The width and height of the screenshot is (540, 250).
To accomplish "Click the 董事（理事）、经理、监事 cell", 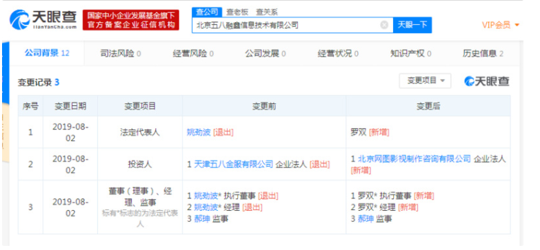I will point(140,207).
